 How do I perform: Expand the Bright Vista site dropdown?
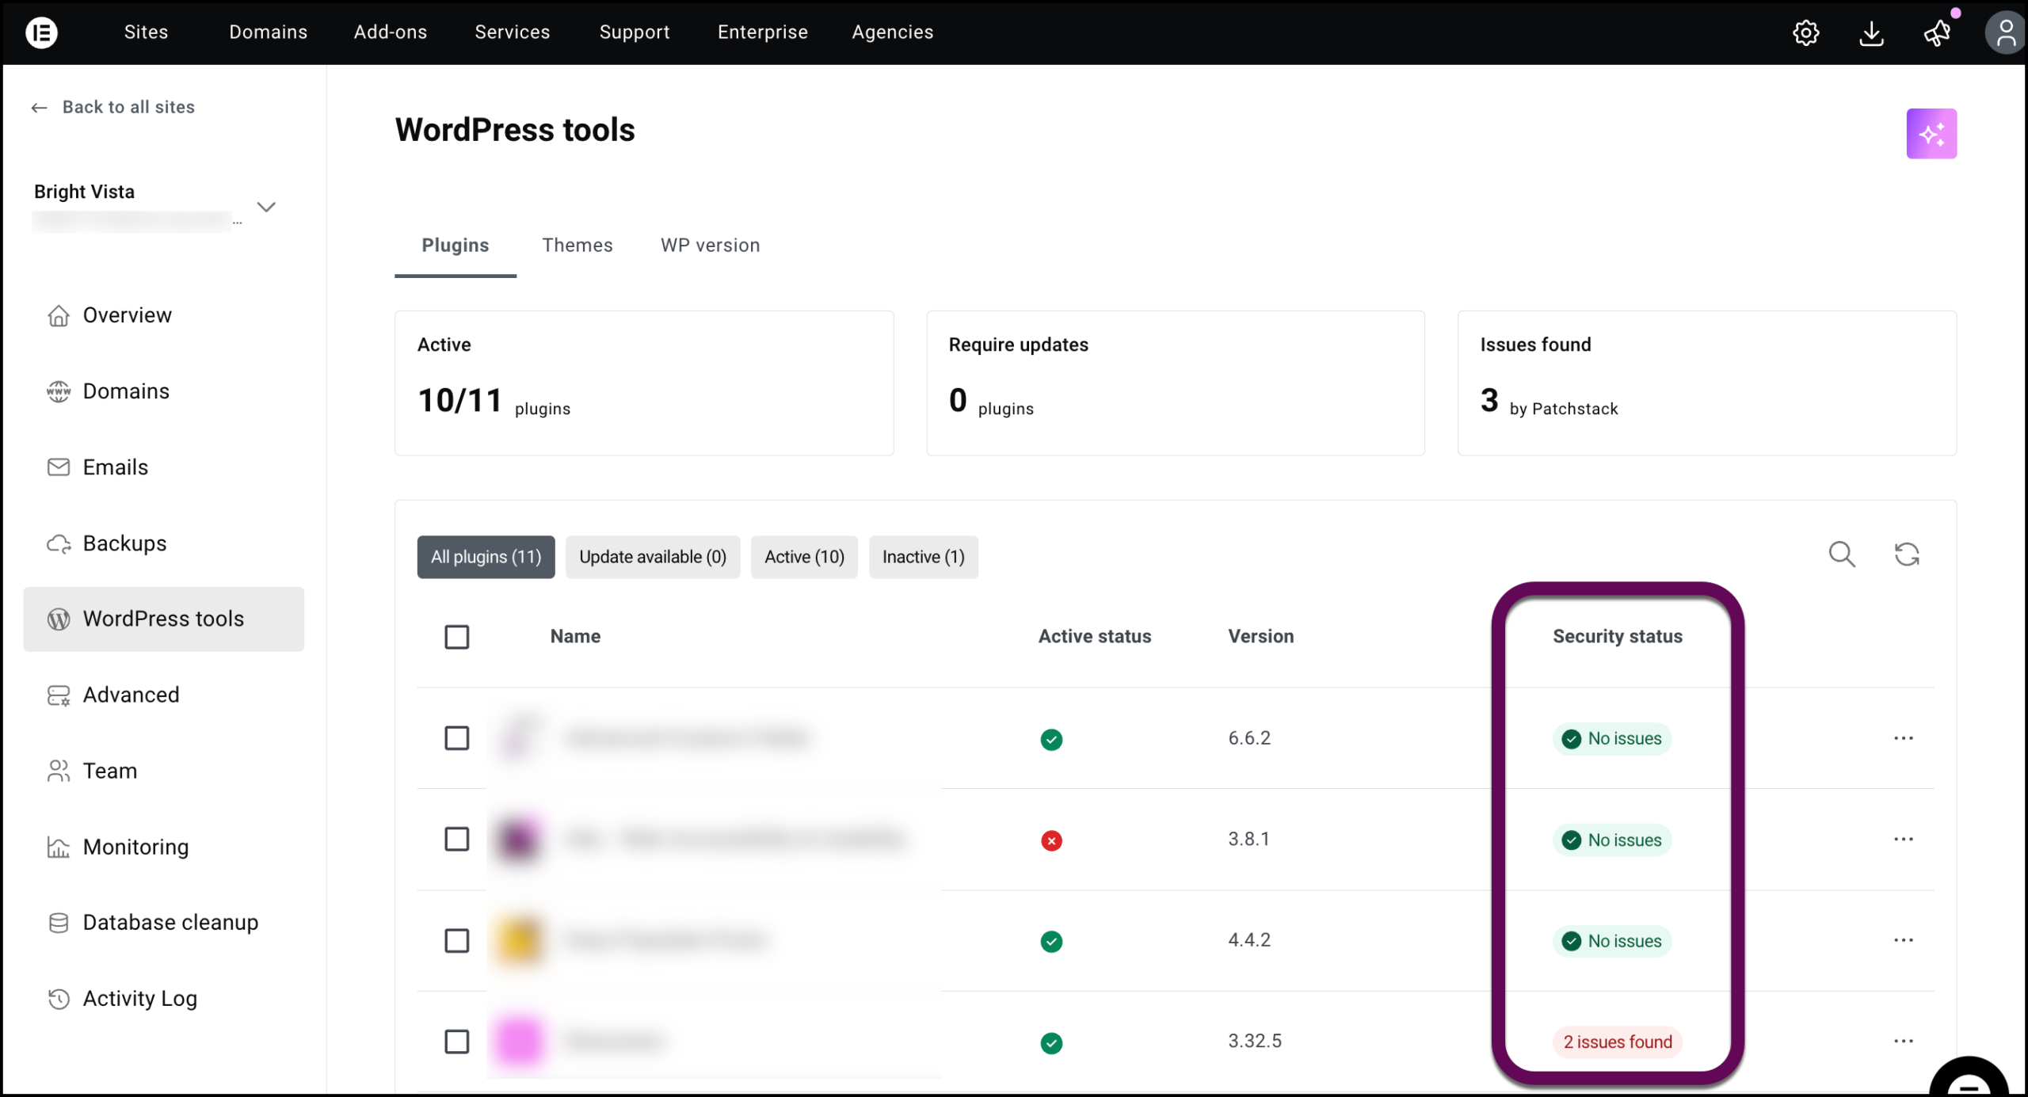click(266, 206)
